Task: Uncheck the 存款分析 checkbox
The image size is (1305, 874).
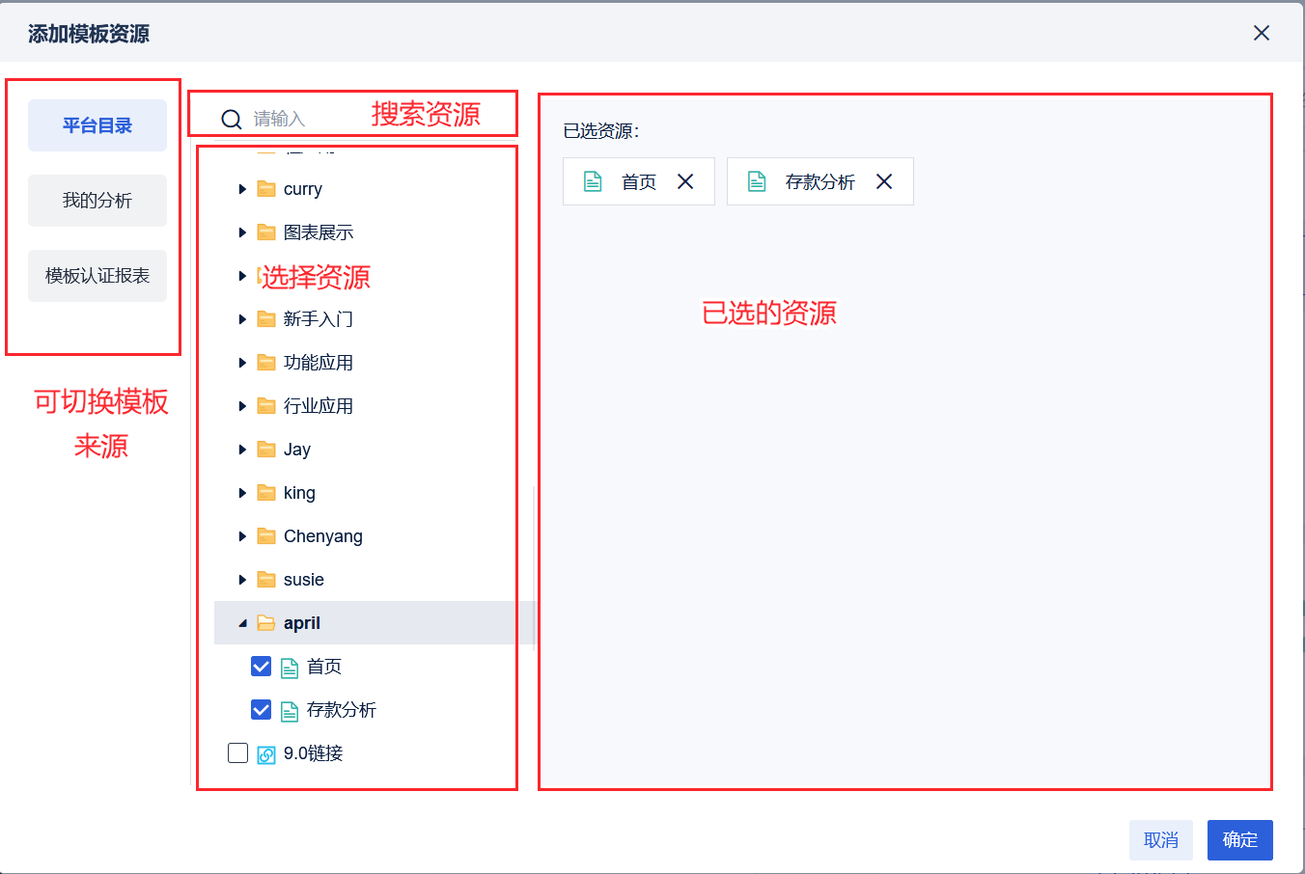Action: (261, 710)
